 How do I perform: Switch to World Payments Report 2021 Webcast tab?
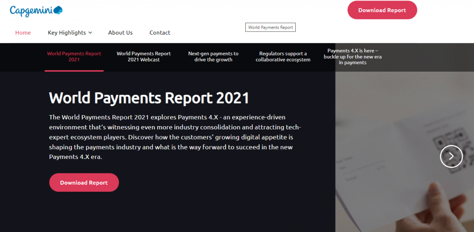pos(143,56)
